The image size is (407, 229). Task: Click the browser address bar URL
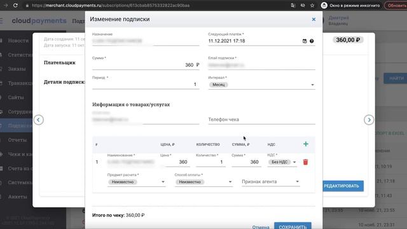tap(111, 6)
